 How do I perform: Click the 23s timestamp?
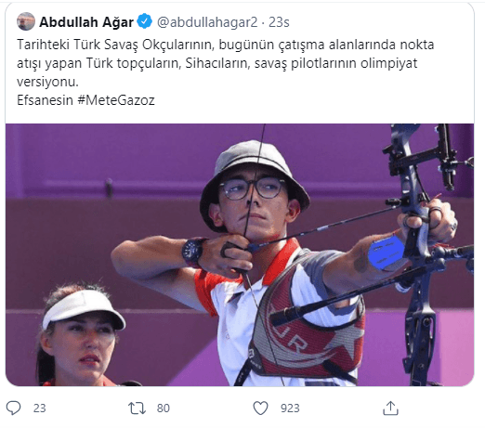tap(279, 22)
